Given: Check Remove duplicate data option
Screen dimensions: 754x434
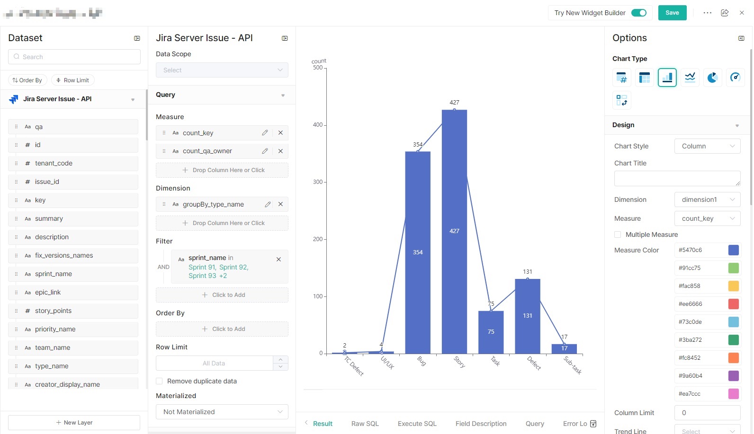Looking at the screenshot, I should coord(159,381).
